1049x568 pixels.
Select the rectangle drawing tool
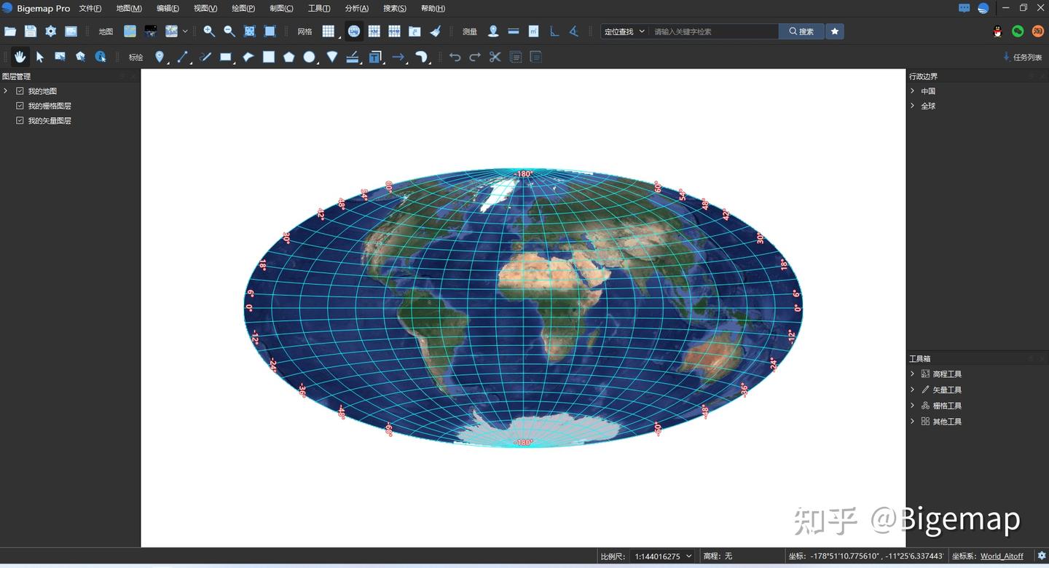click(x=226, y=57)
